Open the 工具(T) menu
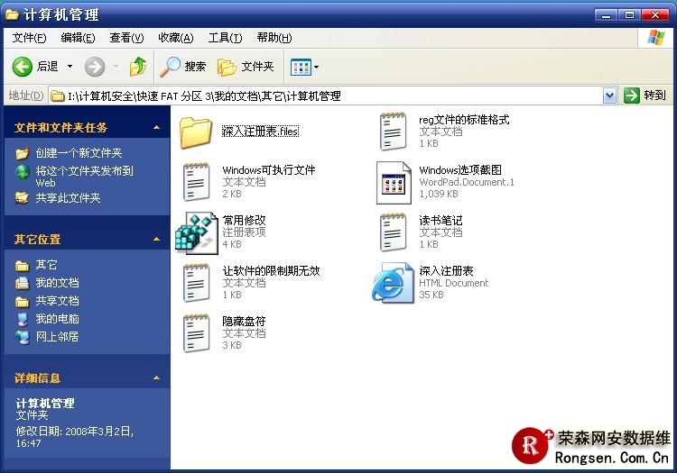Screen dimensions: 677x473 pyautogui.click(x=225, y=38)
